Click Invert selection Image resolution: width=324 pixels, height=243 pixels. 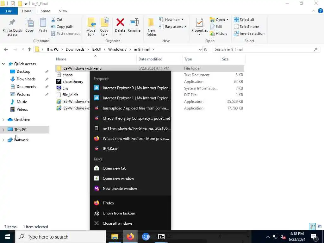coord(249,34)
